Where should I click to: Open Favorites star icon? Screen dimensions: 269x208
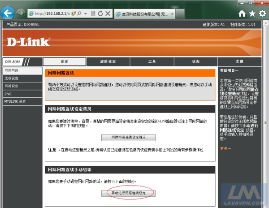pos(252,13)
